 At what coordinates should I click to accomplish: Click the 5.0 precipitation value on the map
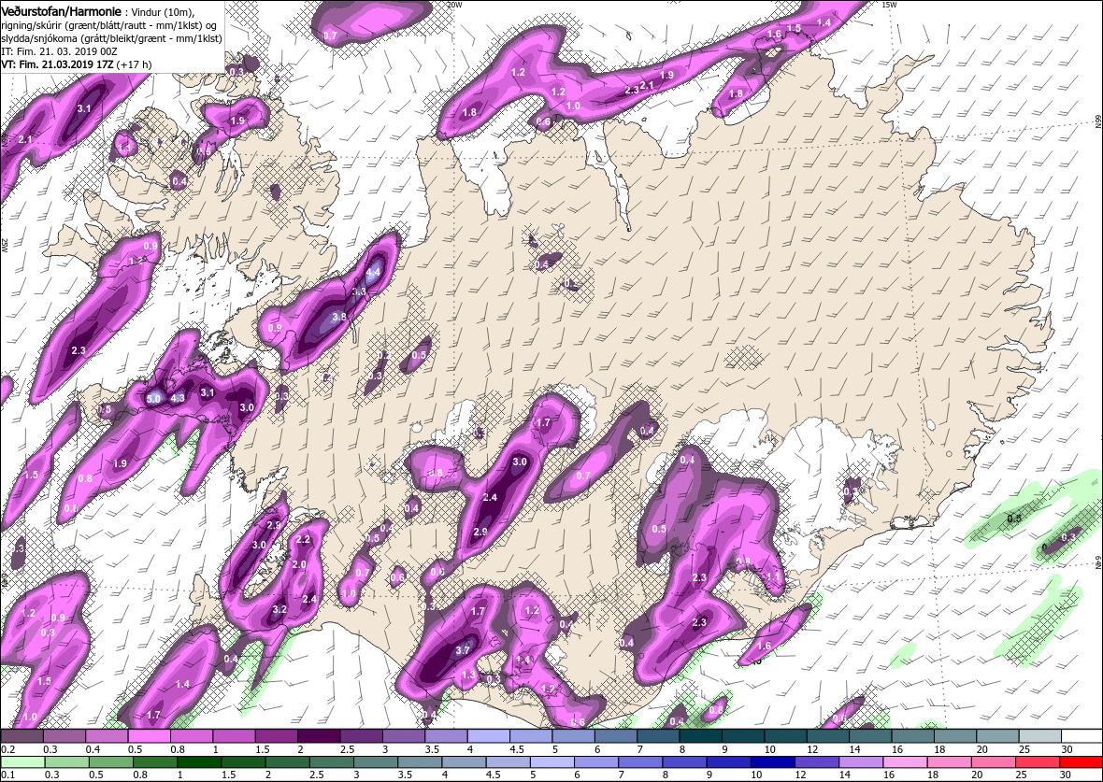pyautogui.click(x=153, y=399)
